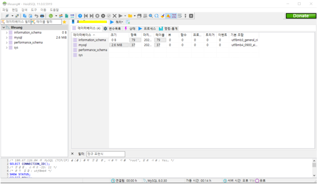317x184 pixels.
Task: Click the disconnect icon in toolbar
Action: [17, 16]
